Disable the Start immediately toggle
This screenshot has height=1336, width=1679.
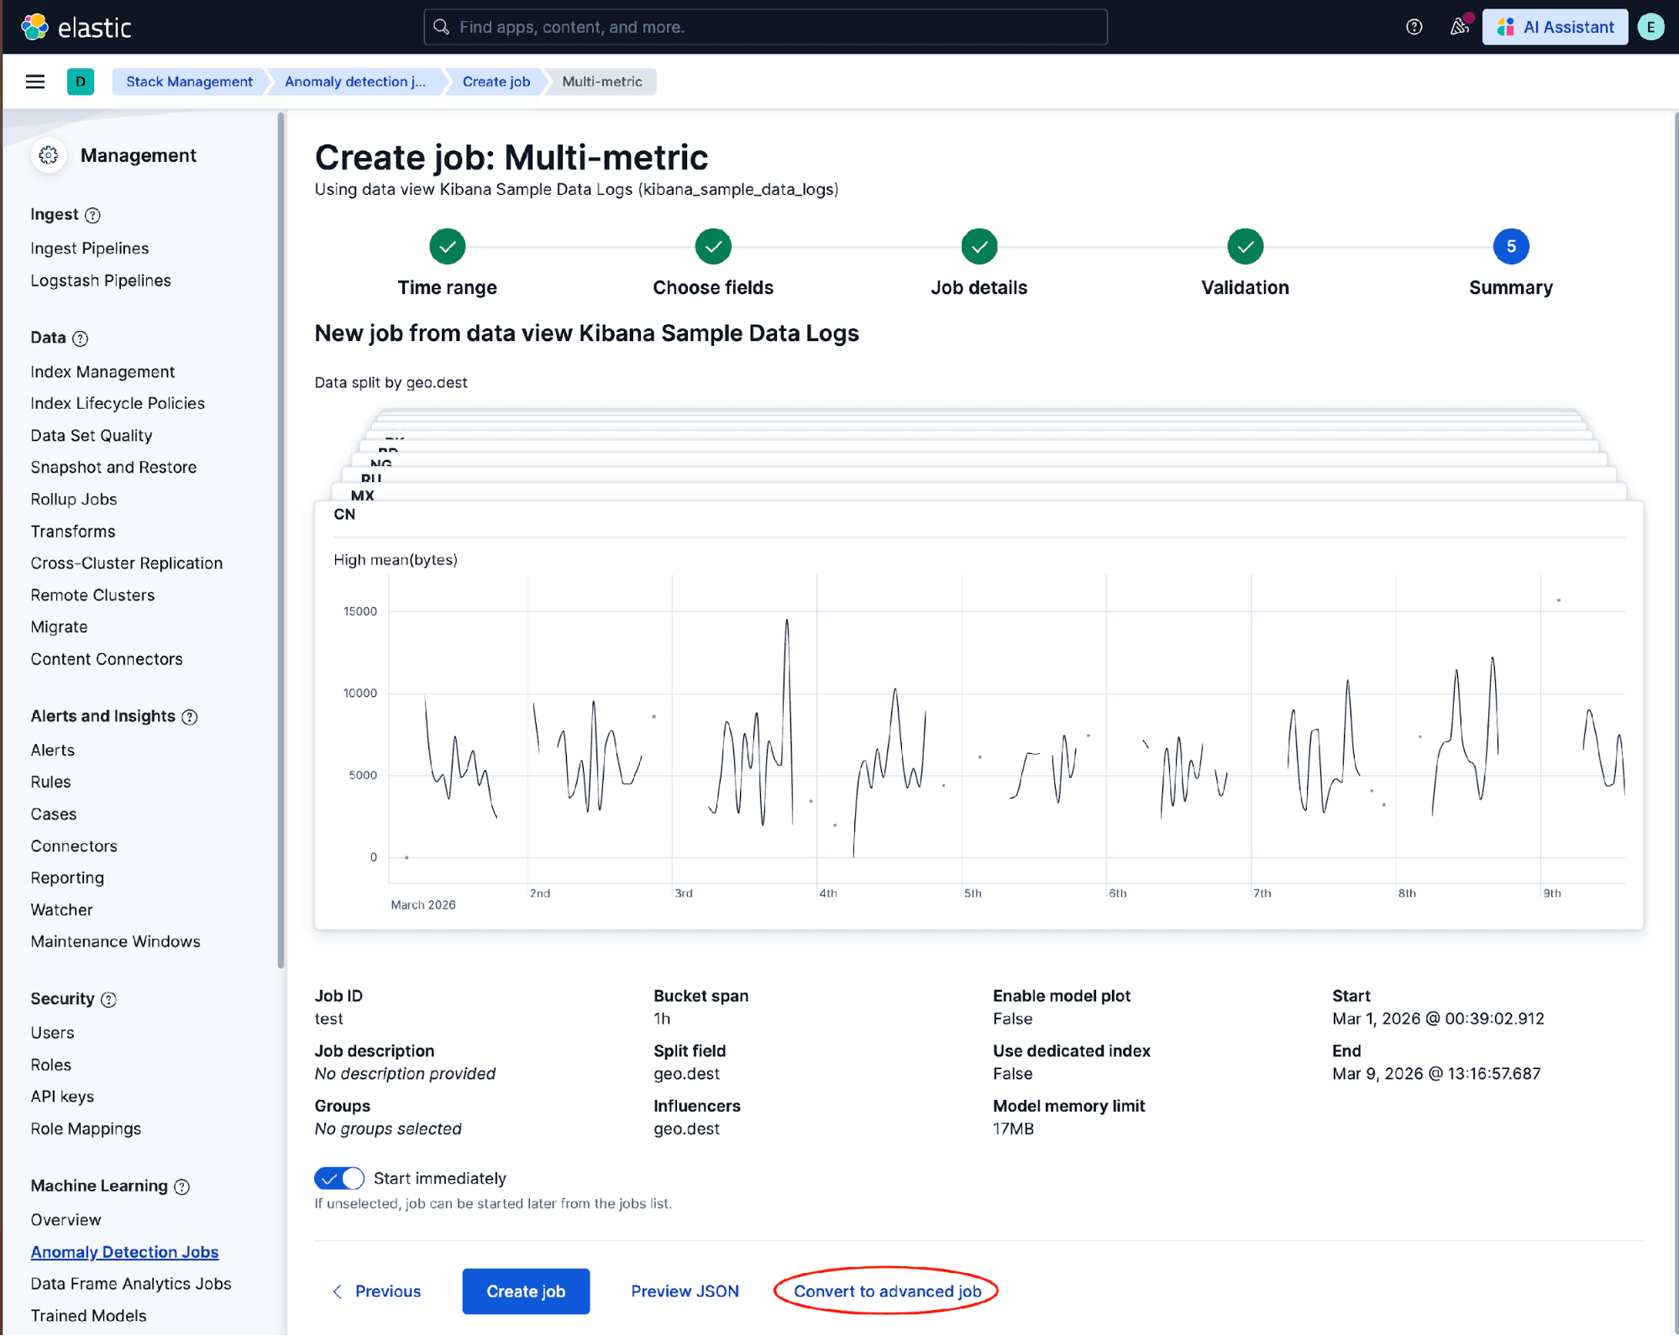coord(338,1178)
